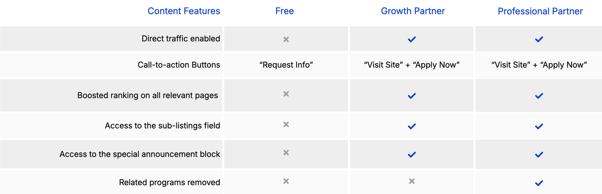Click Growth Partner checkmark for sub-listings field

coord(412,126)
